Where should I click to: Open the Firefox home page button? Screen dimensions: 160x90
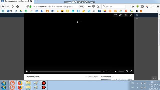point(18,7)
